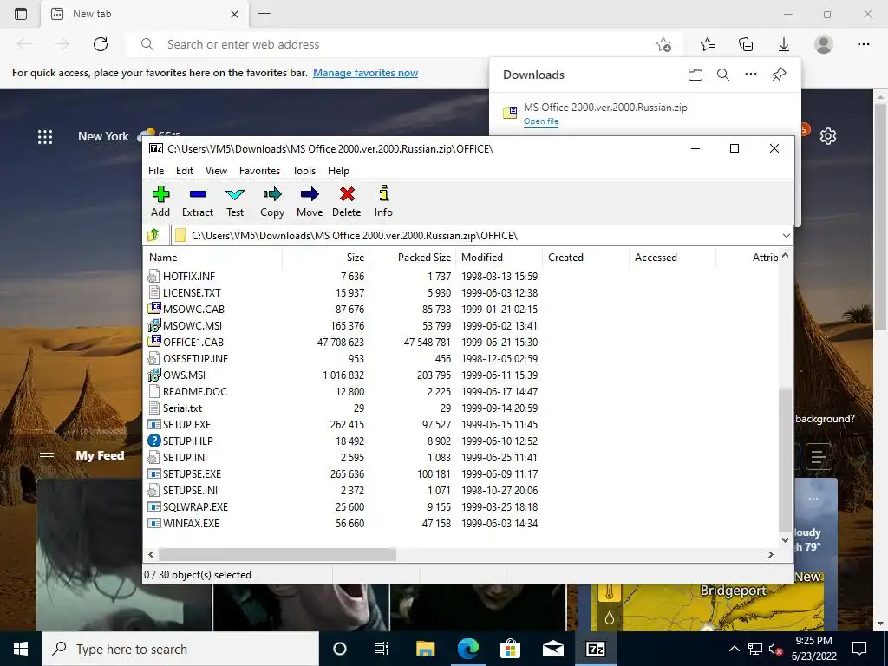Open the Favorites menu in 7-Zip
Screen dimensions: 888x666
pyautogui.click(x=259, y=171)
